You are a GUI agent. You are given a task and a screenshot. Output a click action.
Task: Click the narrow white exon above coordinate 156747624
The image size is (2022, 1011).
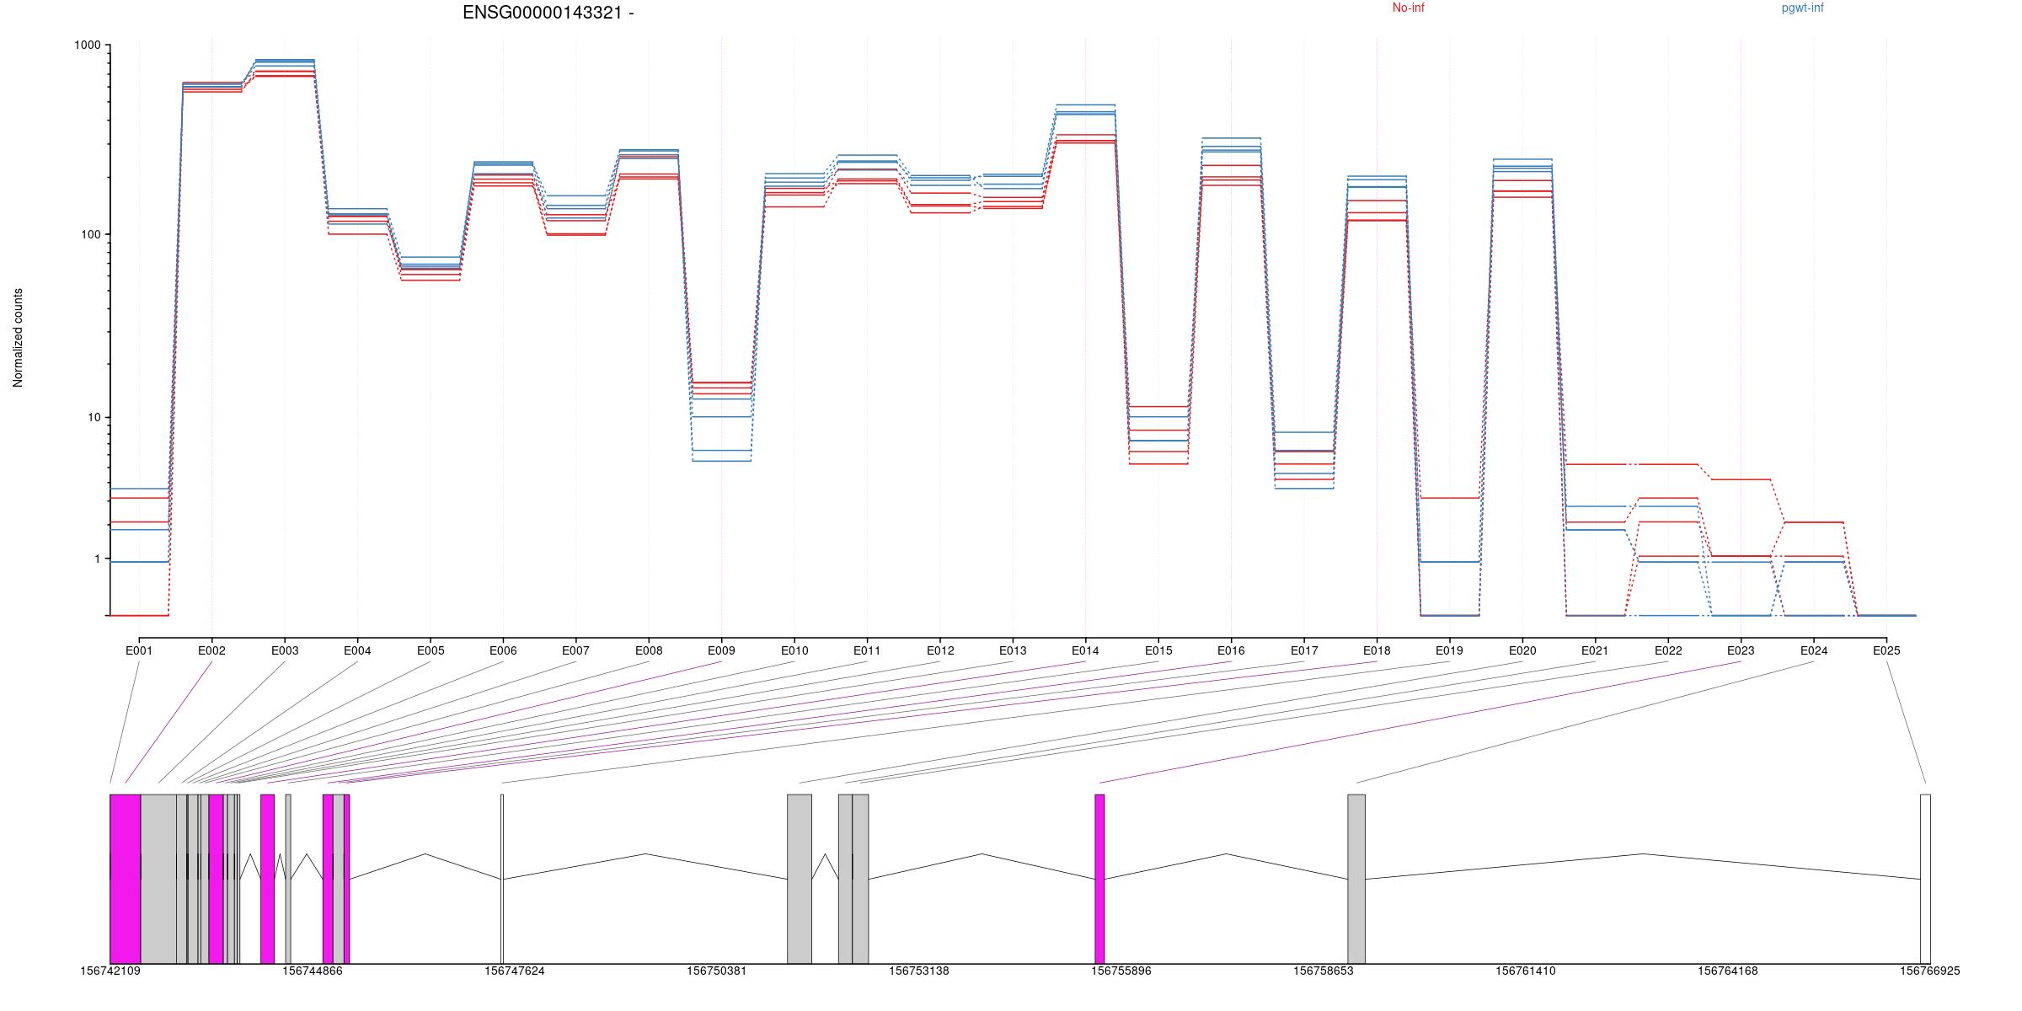502,879
